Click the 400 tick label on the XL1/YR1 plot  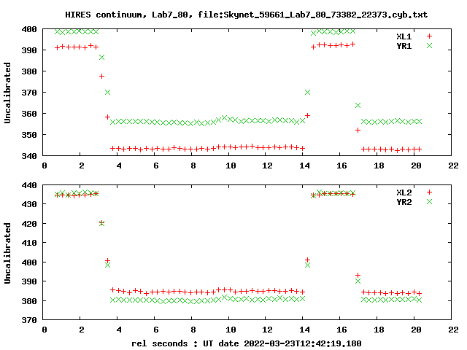pos(29,29)
